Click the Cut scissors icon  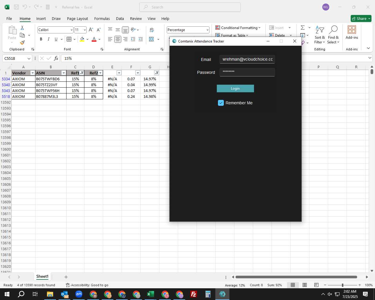[22, 28]
